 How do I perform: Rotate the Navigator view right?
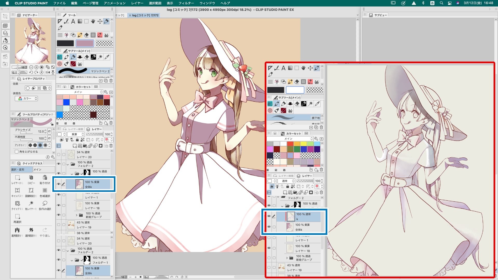(36, 72)
